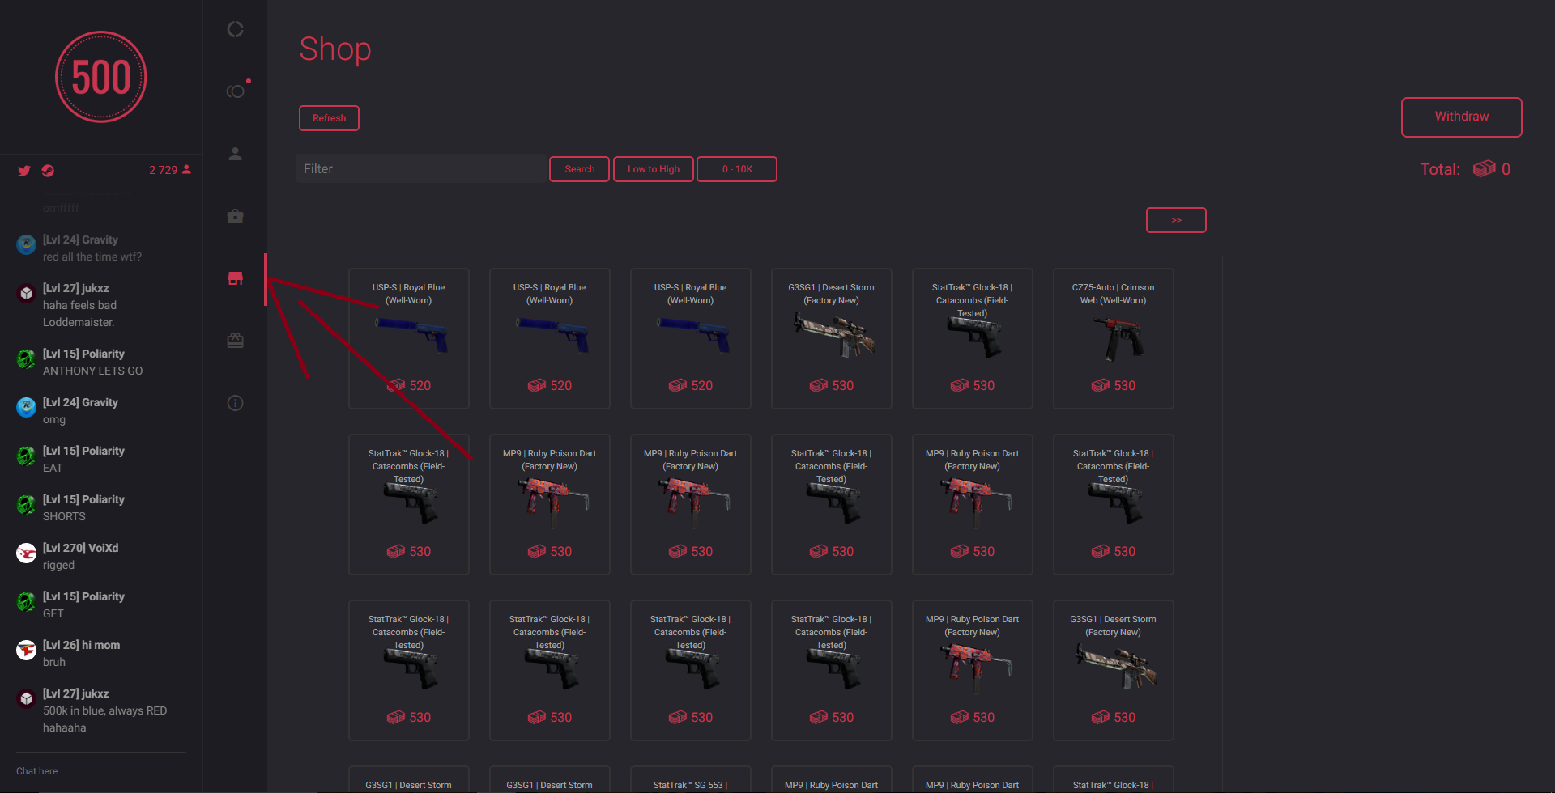Change the 0 - 10K price range

pos(737,169)
